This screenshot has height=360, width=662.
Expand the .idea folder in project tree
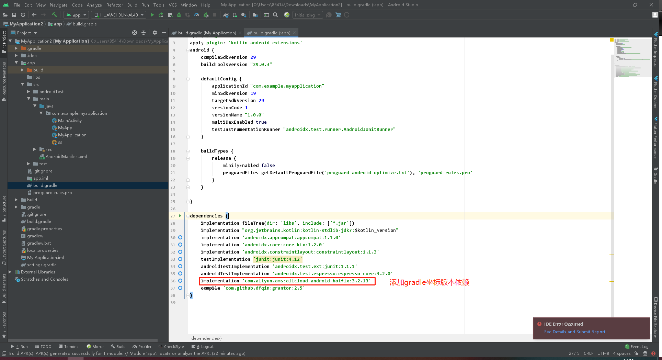tap(16, 56)
